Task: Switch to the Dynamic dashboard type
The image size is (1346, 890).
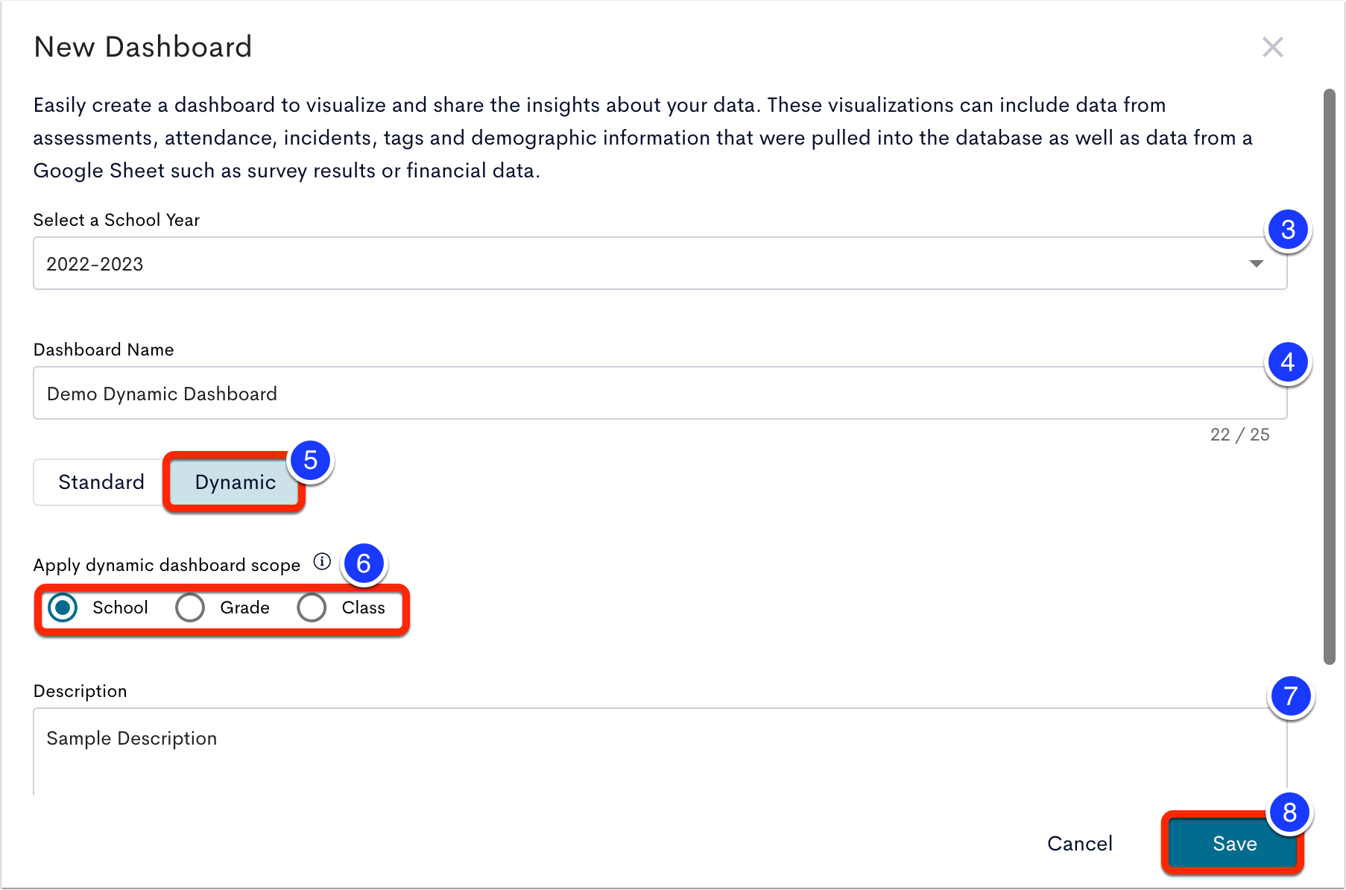Action: 235,482
